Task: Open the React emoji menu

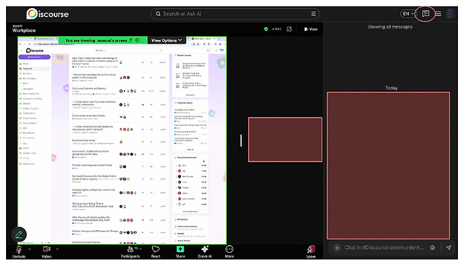Action: coord(155,252)
